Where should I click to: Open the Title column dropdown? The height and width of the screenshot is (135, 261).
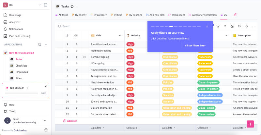point(120,35)
